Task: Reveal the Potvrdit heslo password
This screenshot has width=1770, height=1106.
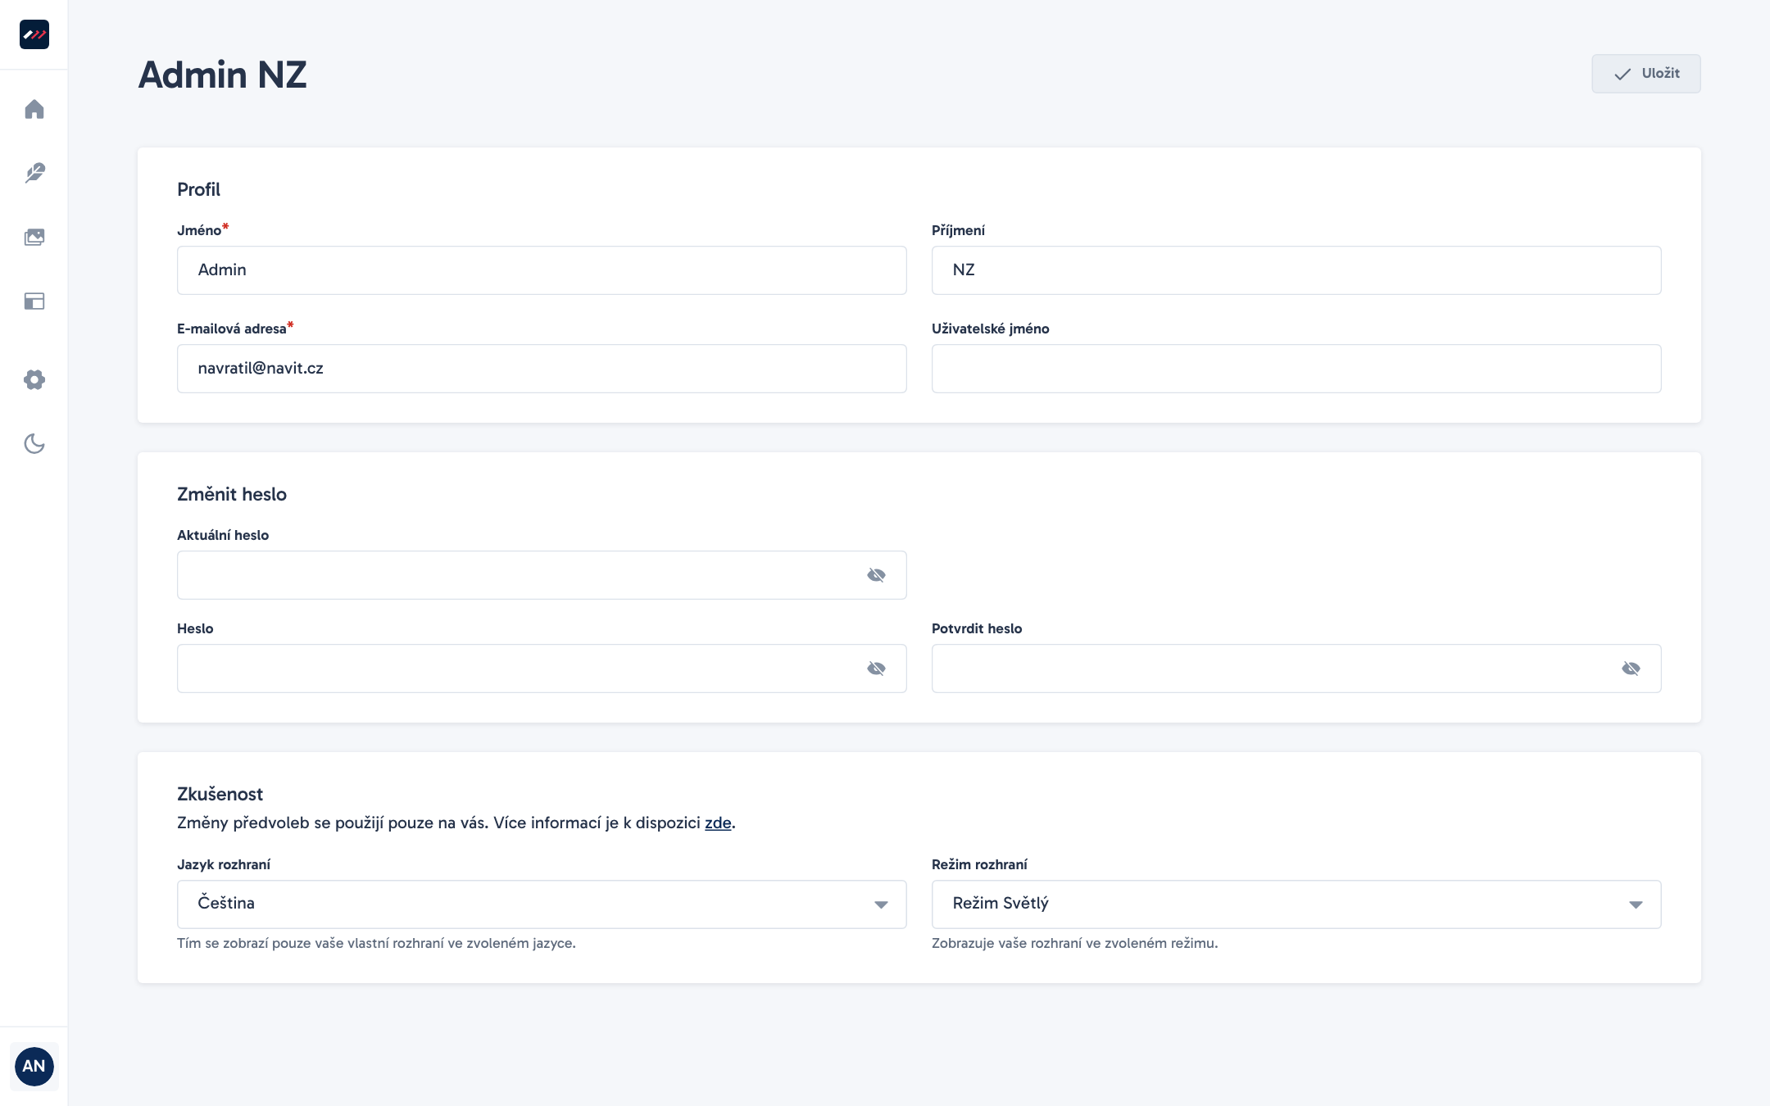Action: (1631, 669)
